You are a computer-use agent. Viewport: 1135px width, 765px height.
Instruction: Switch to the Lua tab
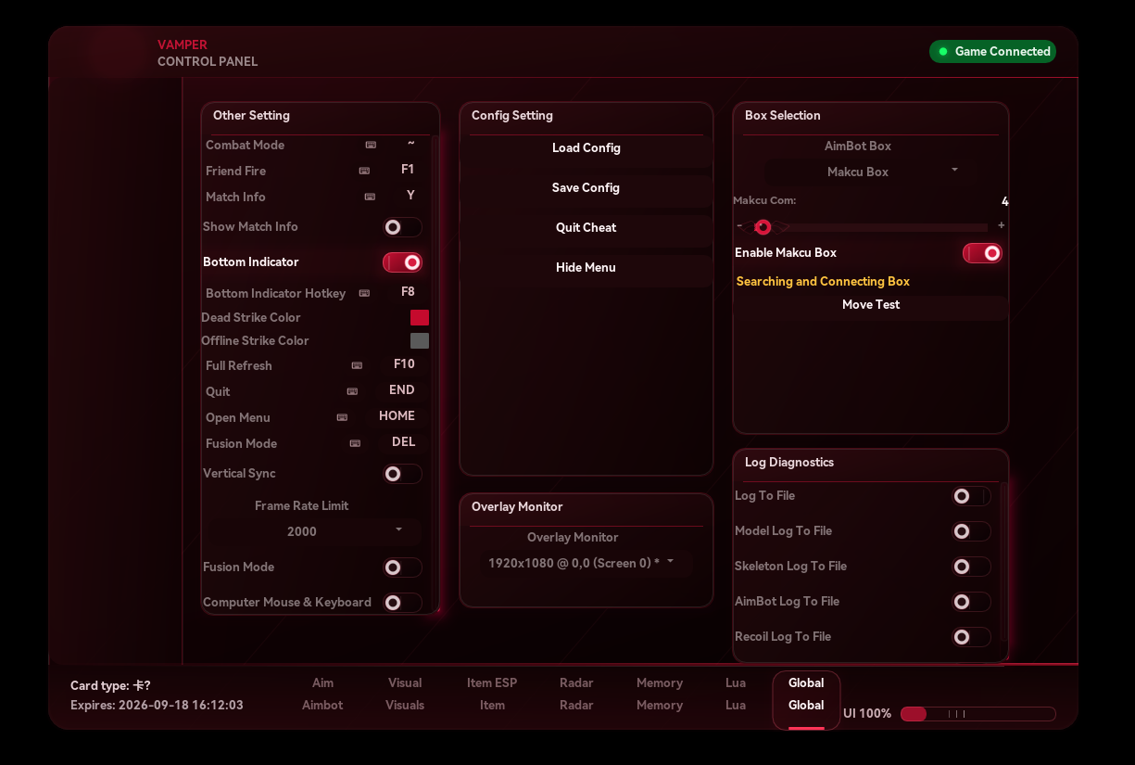736,695
